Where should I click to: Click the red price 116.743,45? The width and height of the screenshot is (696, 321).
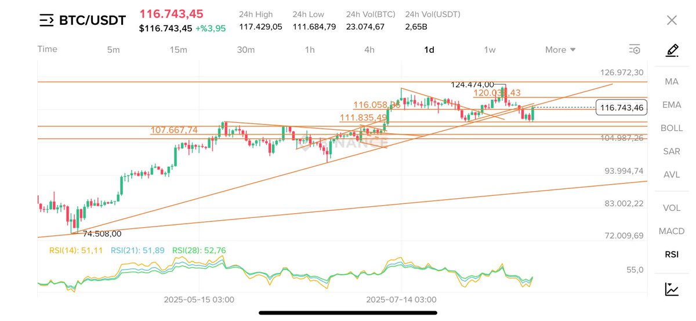(x=171, y=14)
